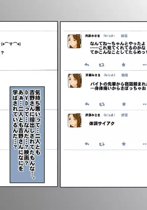This screenshot has height=210, width=147.
Task: Open timestamp of the バイトの先輩 post
Action: [x=125, y=75]
